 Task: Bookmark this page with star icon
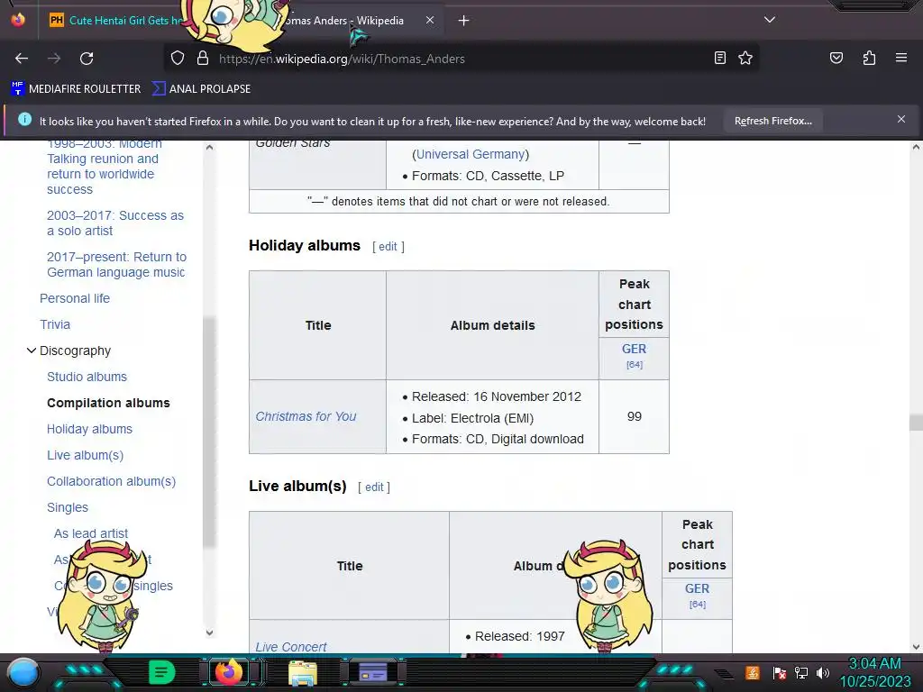coord(745,58)
